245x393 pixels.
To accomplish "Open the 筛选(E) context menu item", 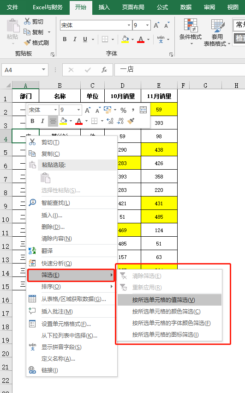I will [x=71, y=275].
